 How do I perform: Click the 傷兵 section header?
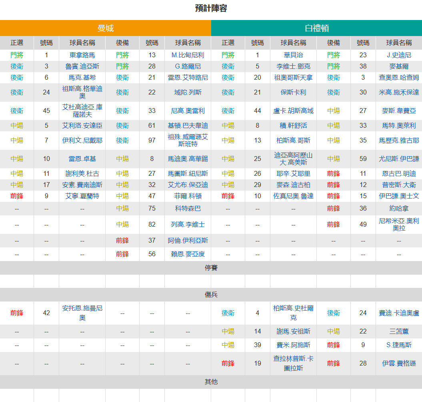tap(211, 295)
